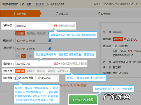141x105 pixels.
Task: Click the 刷新 button
Action: (29, 4)
